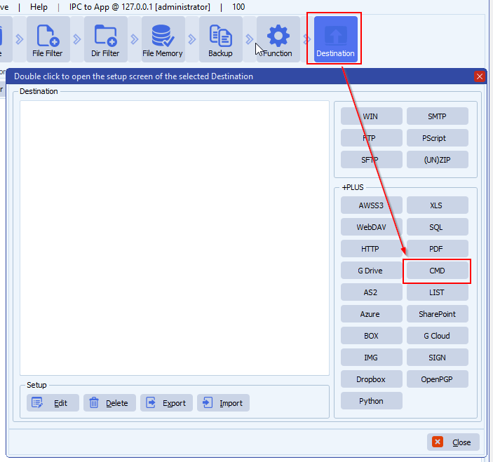Import a destination configuration
Screen dimensions: 493x462
point(223,403)
